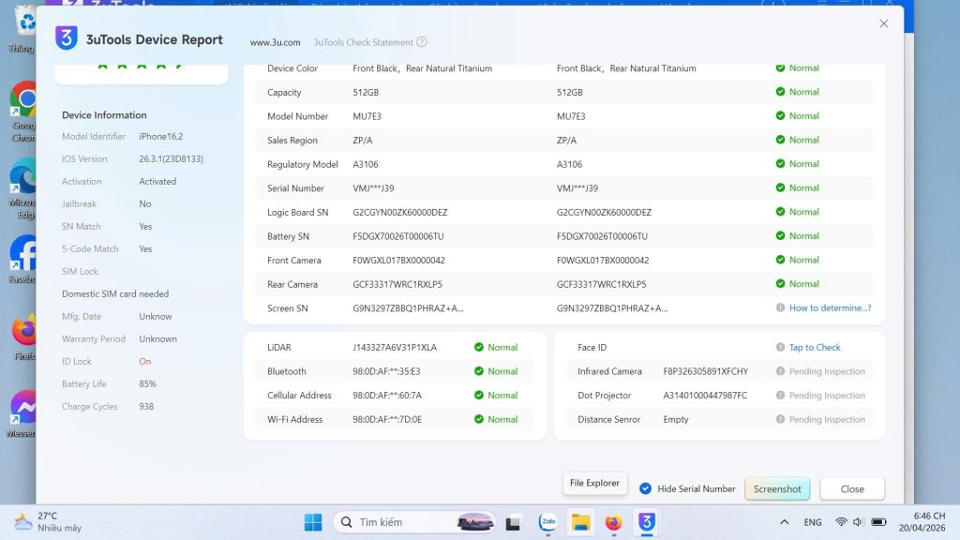
Task: Open File Explorer button
Action: pos(594,483)
